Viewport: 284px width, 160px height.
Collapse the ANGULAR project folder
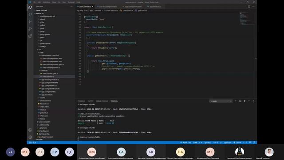pos(54,13)
